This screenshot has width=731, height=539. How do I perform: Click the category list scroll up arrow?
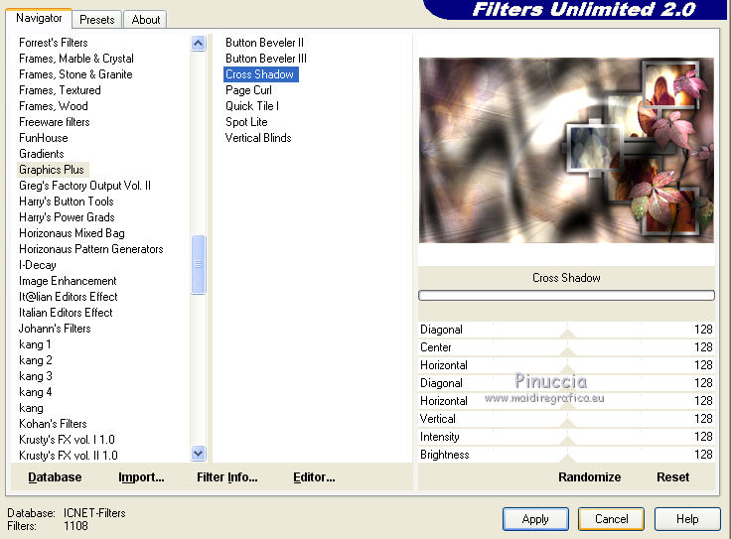198,44
